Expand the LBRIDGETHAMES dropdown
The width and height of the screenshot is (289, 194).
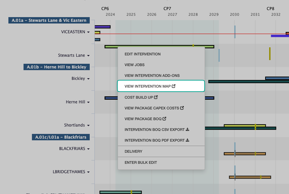tap(88, 172)
